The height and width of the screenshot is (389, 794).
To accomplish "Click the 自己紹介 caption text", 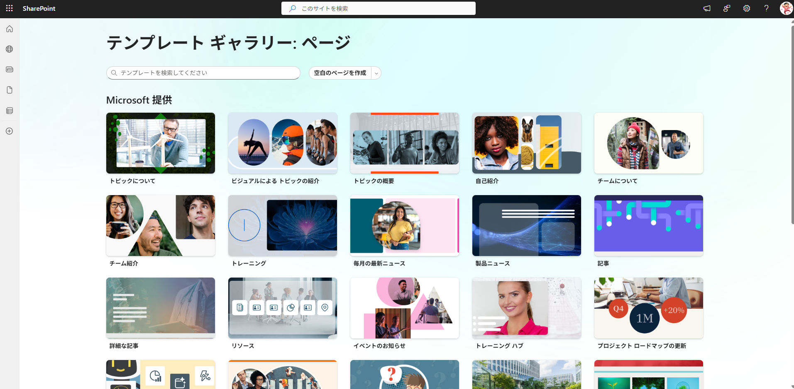I will pyautogui.click(x=487, y=181).
